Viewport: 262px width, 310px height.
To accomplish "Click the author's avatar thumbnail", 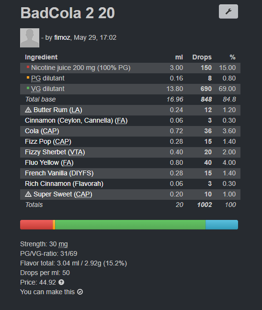I will (x=30, y=38).
